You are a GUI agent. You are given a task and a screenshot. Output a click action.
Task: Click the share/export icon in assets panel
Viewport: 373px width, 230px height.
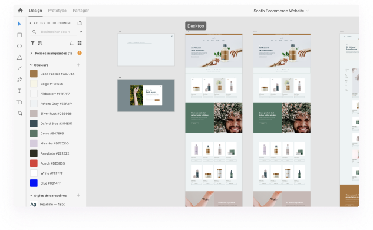coord(80,23)
